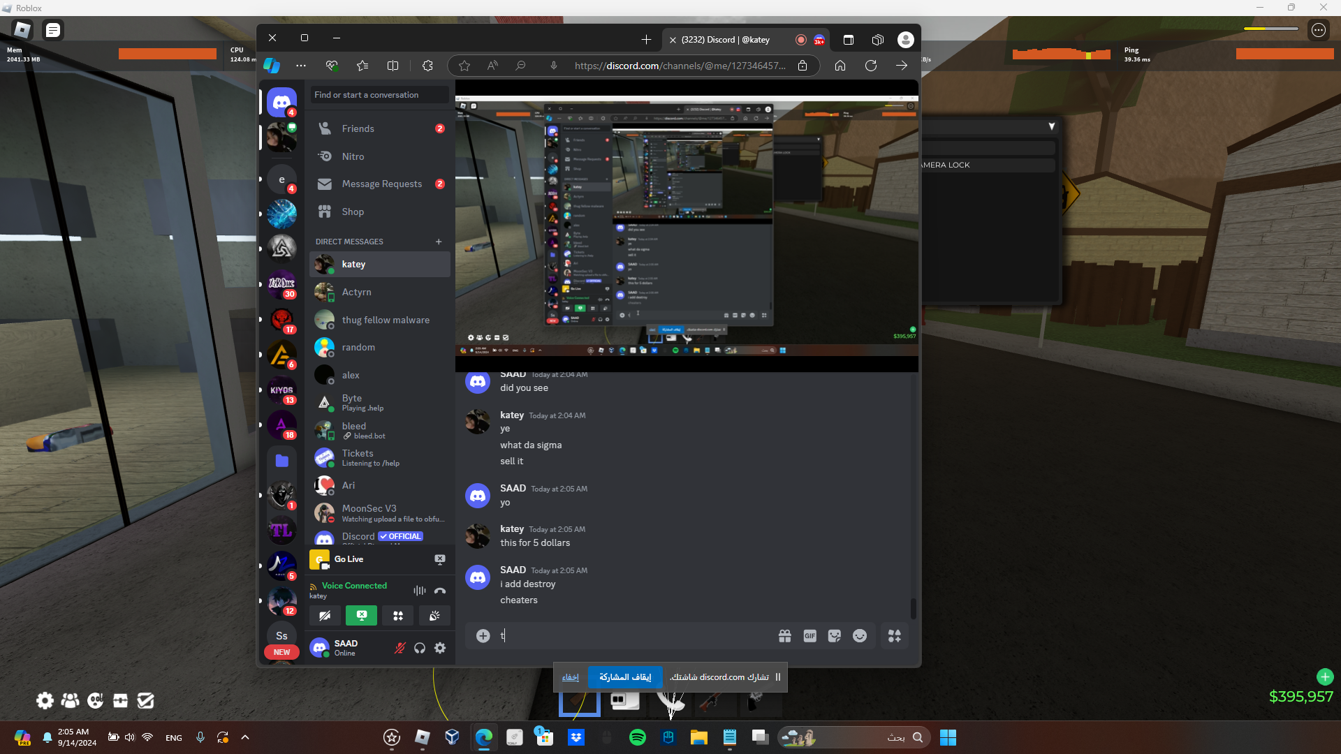Click the Arabic stop sharing button
Viewport: 1341px width, 754px height.
tap(625, 677)
